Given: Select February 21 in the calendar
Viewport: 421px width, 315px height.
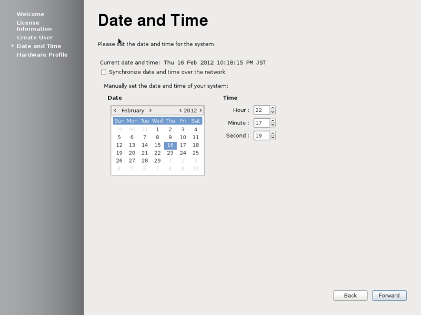Looking at the screenshot, I should tap(145, 153).
